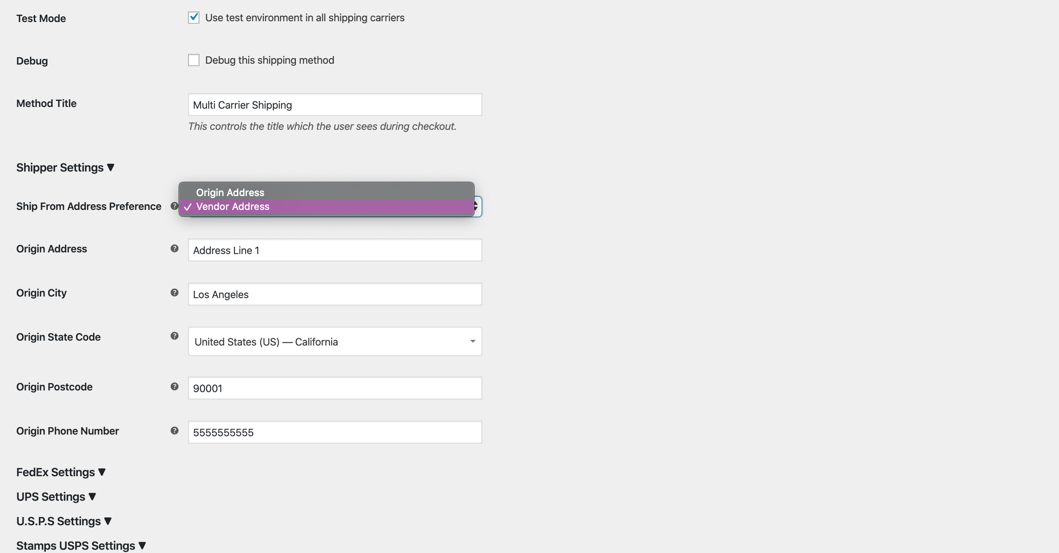The height and width of the screenshot is (553, 1059).
Task: Click the help icon next to Ship From Address Preference
Action: [x=174, y=206]
